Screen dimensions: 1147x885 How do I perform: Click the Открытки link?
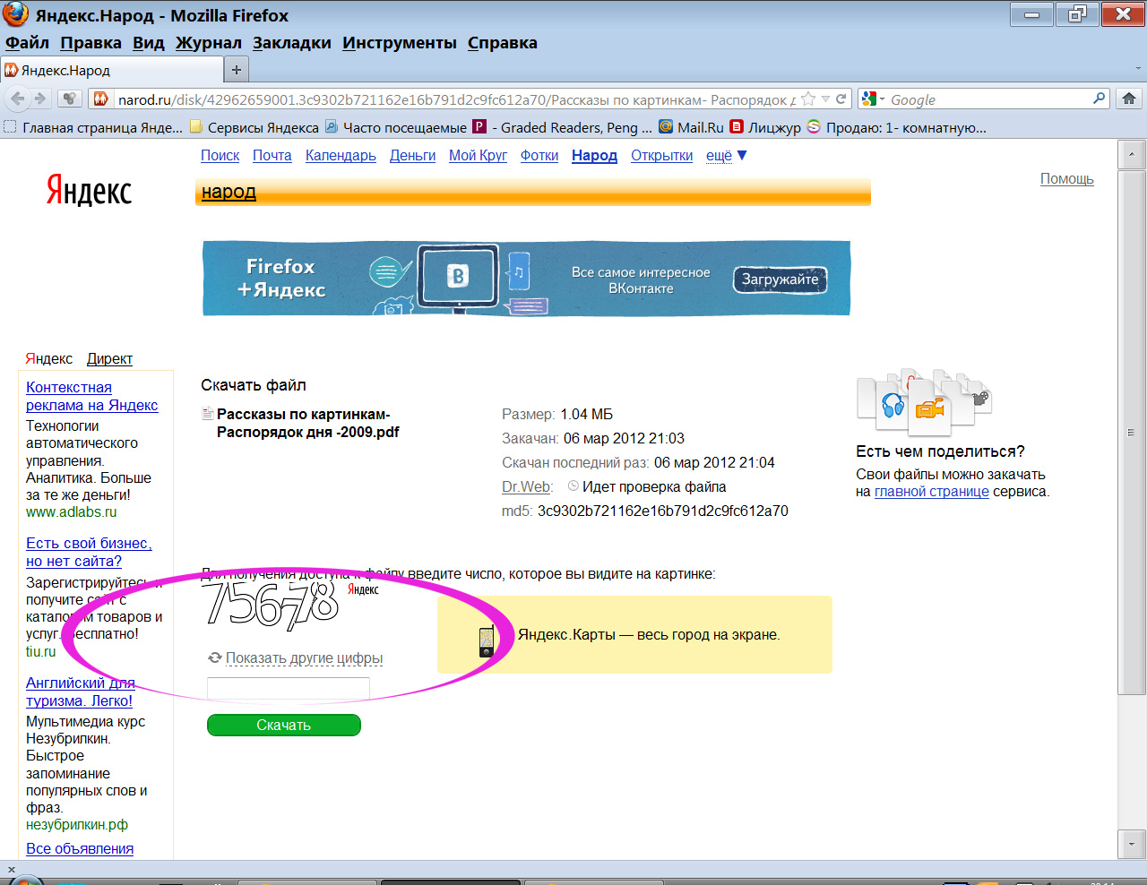click(661, 156)
